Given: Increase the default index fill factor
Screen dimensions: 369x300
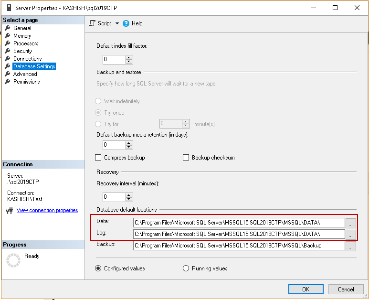Looking at the screenshot, I should point(129,57).
